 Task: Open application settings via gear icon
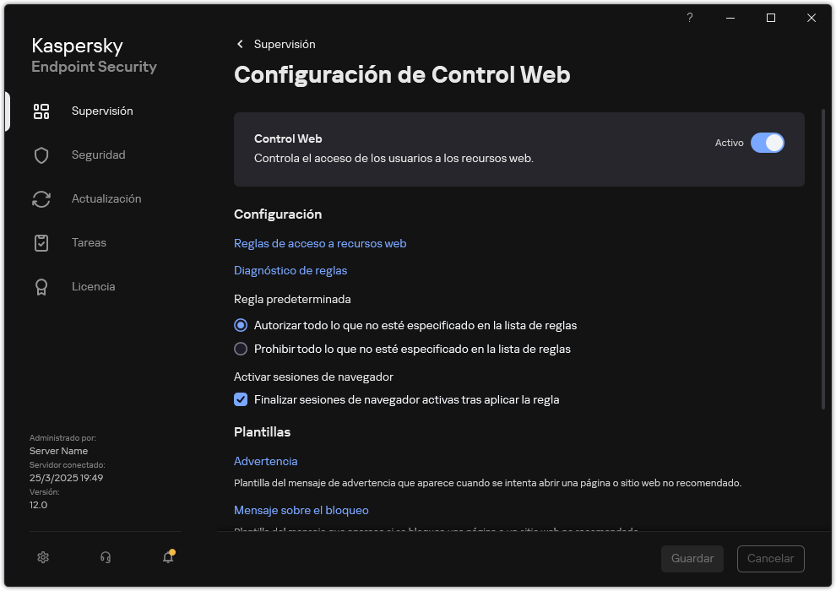[42, 557]
